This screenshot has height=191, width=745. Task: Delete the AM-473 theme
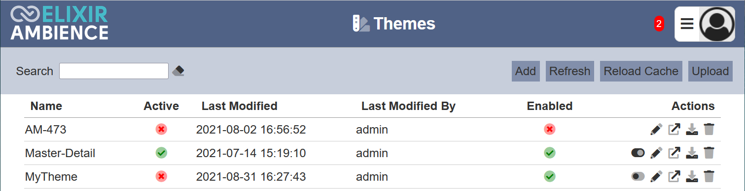pos(709,130)
